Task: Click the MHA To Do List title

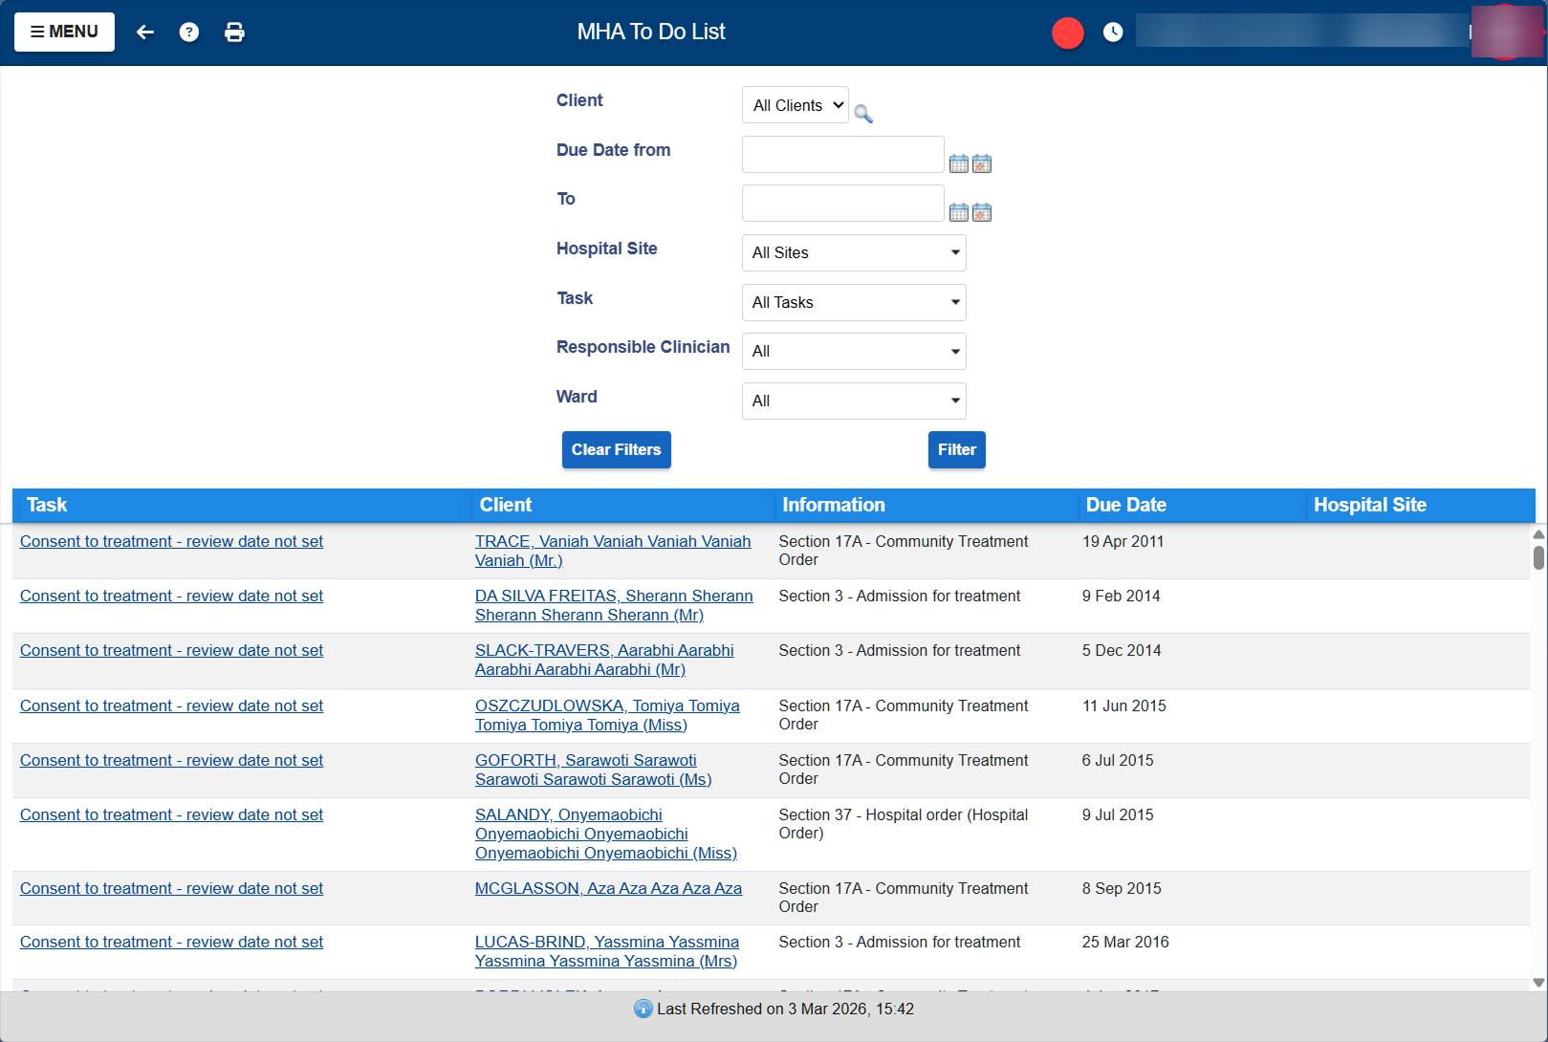Action: coord(651,32)
